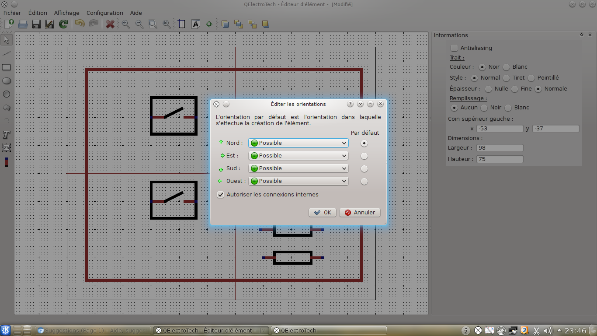Click the Save As floppy-with-pencil icon
This screenshot has height=336, width=597.
pyautogui.click(x=50, y=24)
